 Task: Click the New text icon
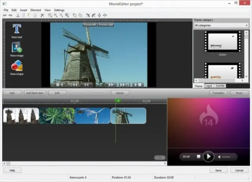(x=17, y=29)
